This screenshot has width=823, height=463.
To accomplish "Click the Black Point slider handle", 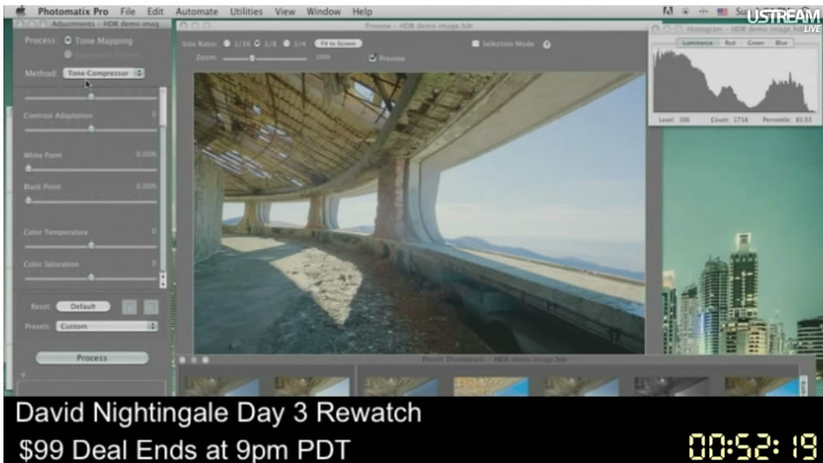I will pyautogui.click(x=29, y=200).
